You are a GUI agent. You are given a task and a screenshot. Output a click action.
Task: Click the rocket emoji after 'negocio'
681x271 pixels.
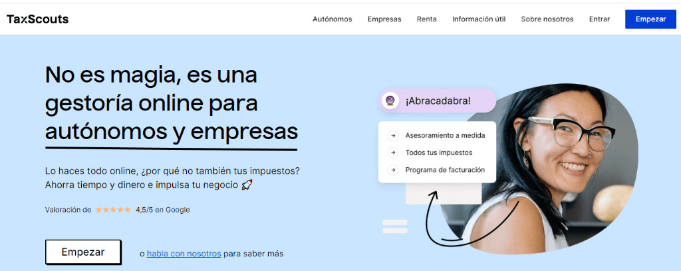coord(247,185)
